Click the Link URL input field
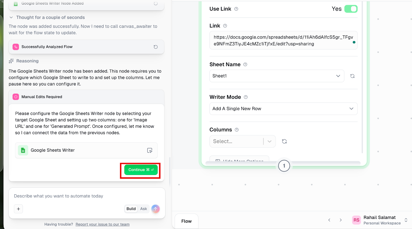The width and height of the screenshot is (412, 229). 284,40
